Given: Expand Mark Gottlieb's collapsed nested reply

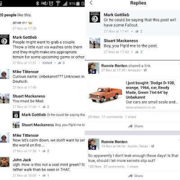Looking at the screenshot, I should (49, 115).
